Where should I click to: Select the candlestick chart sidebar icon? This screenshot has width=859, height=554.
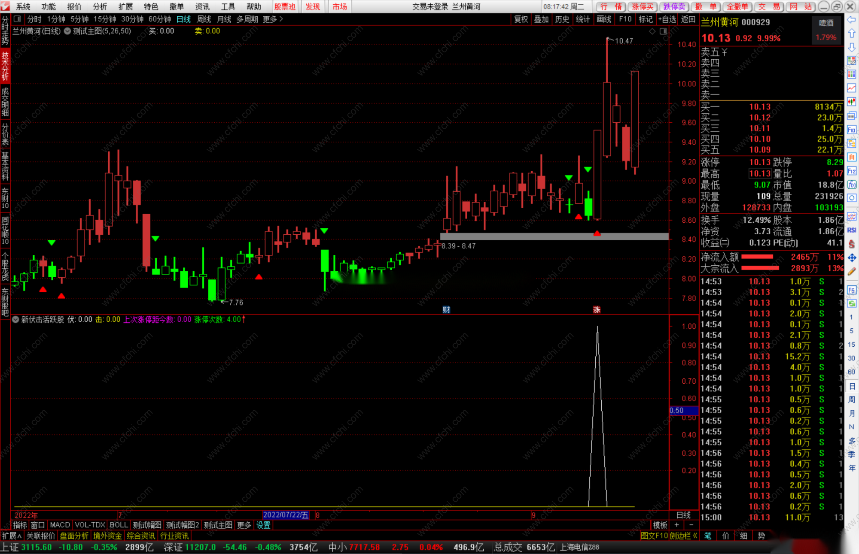852,102
